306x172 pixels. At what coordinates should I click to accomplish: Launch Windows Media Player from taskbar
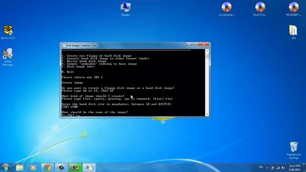[33, 168]
